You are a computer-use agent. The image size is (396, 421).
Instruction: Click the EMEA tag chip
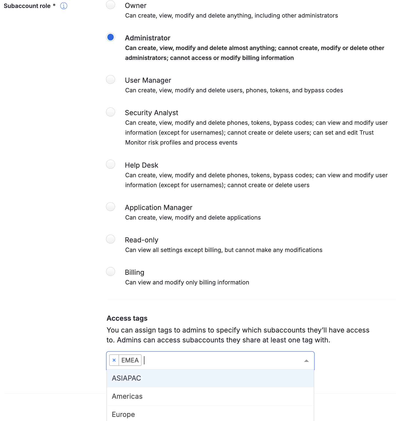pos(130,360)
